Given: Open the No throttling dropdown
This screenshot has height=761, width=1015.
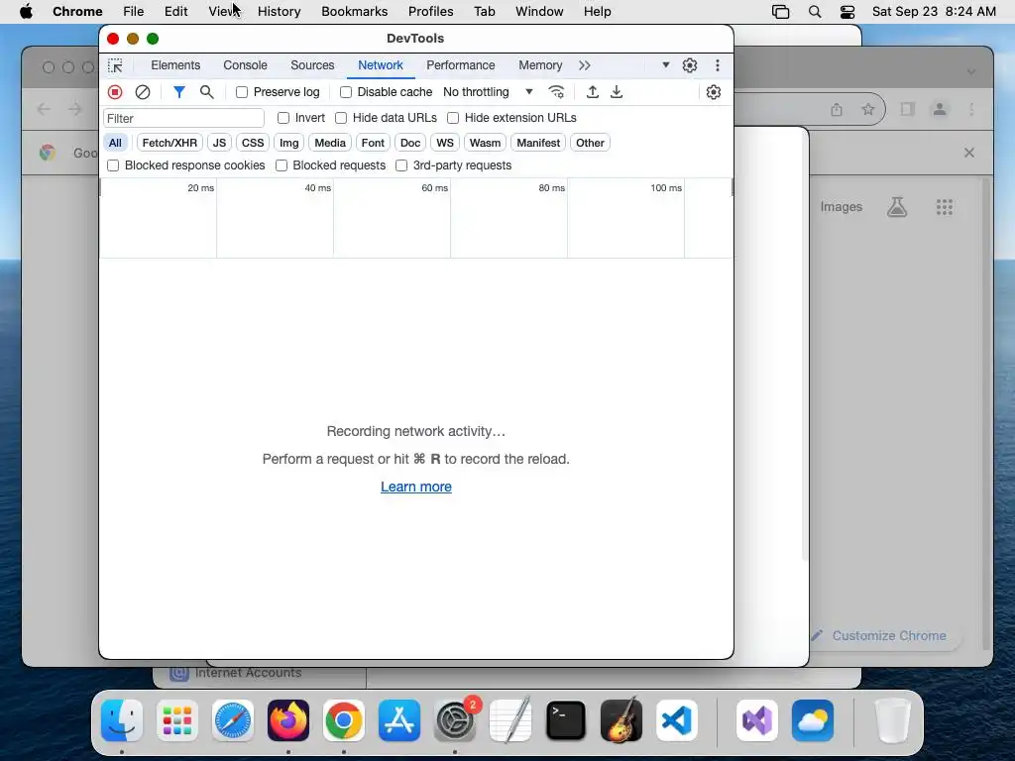Looking at the screenshot, I should [x=488, y=92].
